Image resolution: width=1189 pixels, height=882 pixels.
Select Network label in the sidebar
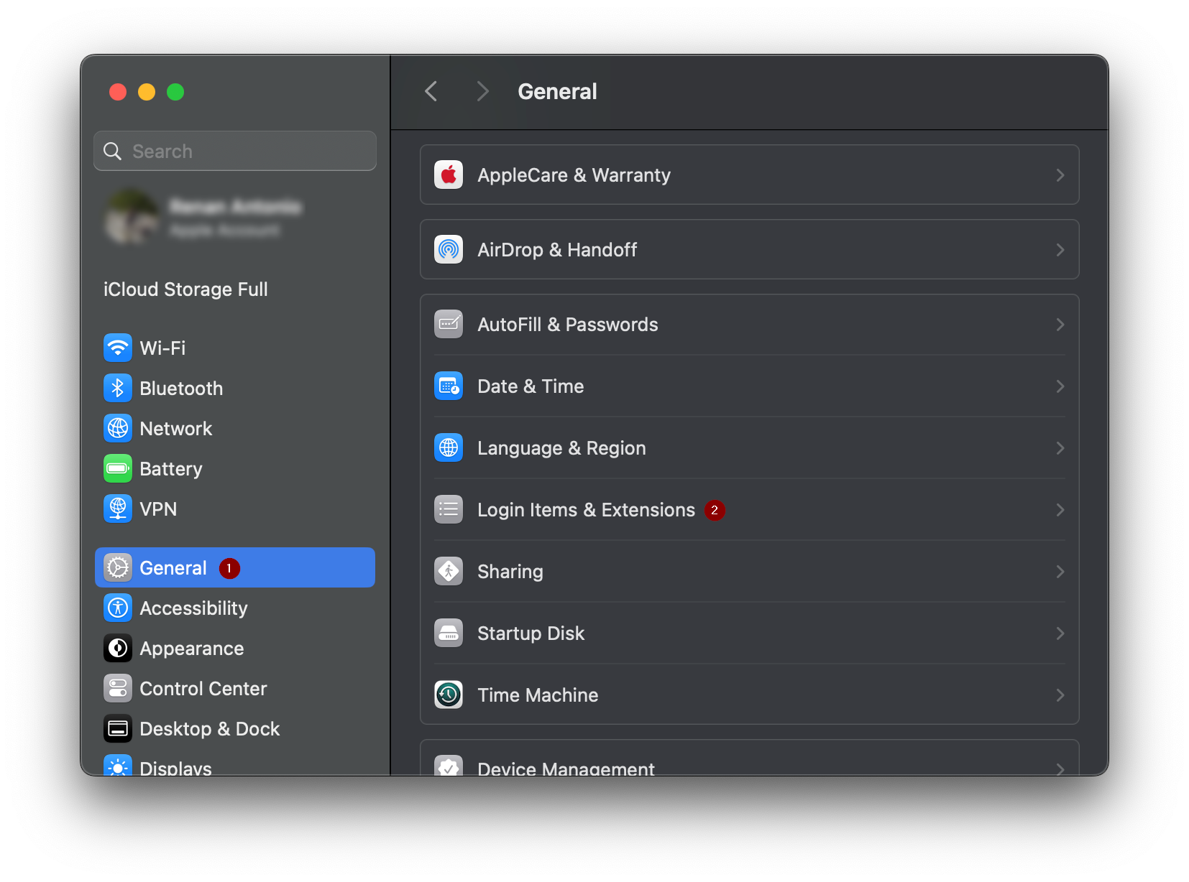pyautogui.click(x=176, y=429)
